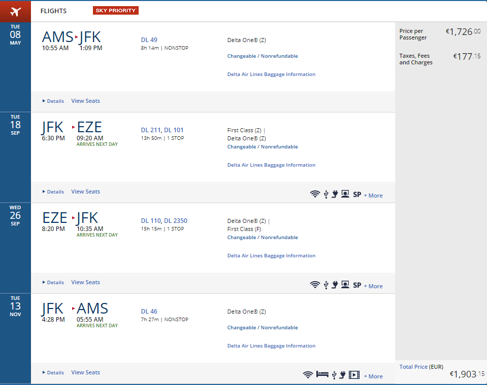Show + More amenities for JFK to AMS
487x385 pixels.
coord(373,376)
